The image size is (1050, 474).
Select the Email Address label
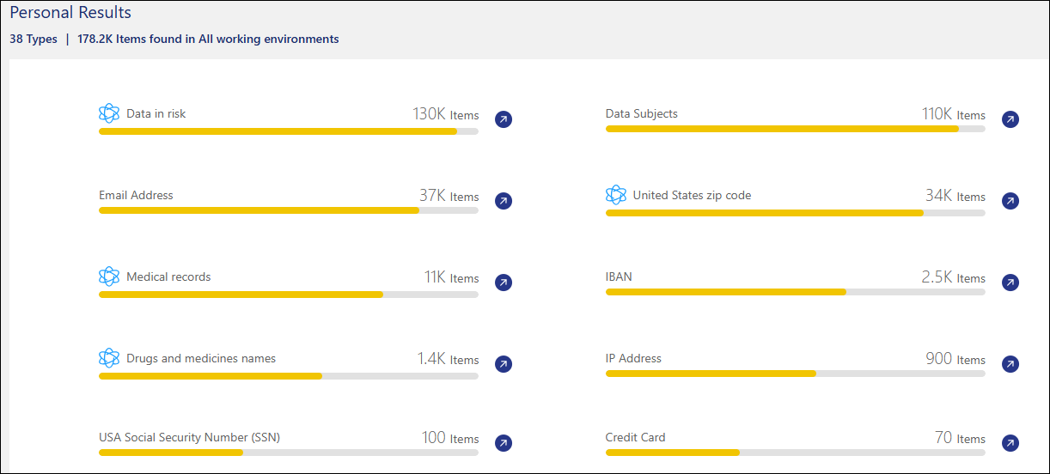click(136, 195)
